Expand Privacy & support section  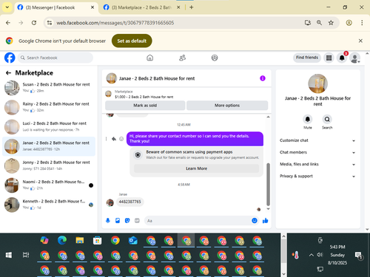click(x=317, y=176)
